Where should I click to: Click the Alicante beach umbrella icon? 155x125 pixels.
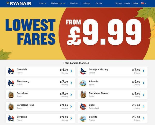(x=83, y=83)
